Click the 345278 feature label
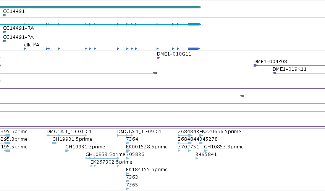 pyautogui.click(x=209, y=139)
